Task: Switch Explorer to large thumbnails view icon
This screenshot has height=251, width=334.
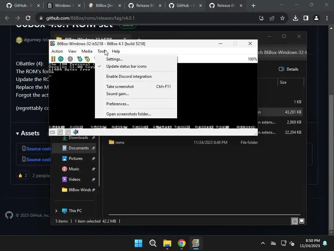Action: pyautogui.click(x=302, y=221)
